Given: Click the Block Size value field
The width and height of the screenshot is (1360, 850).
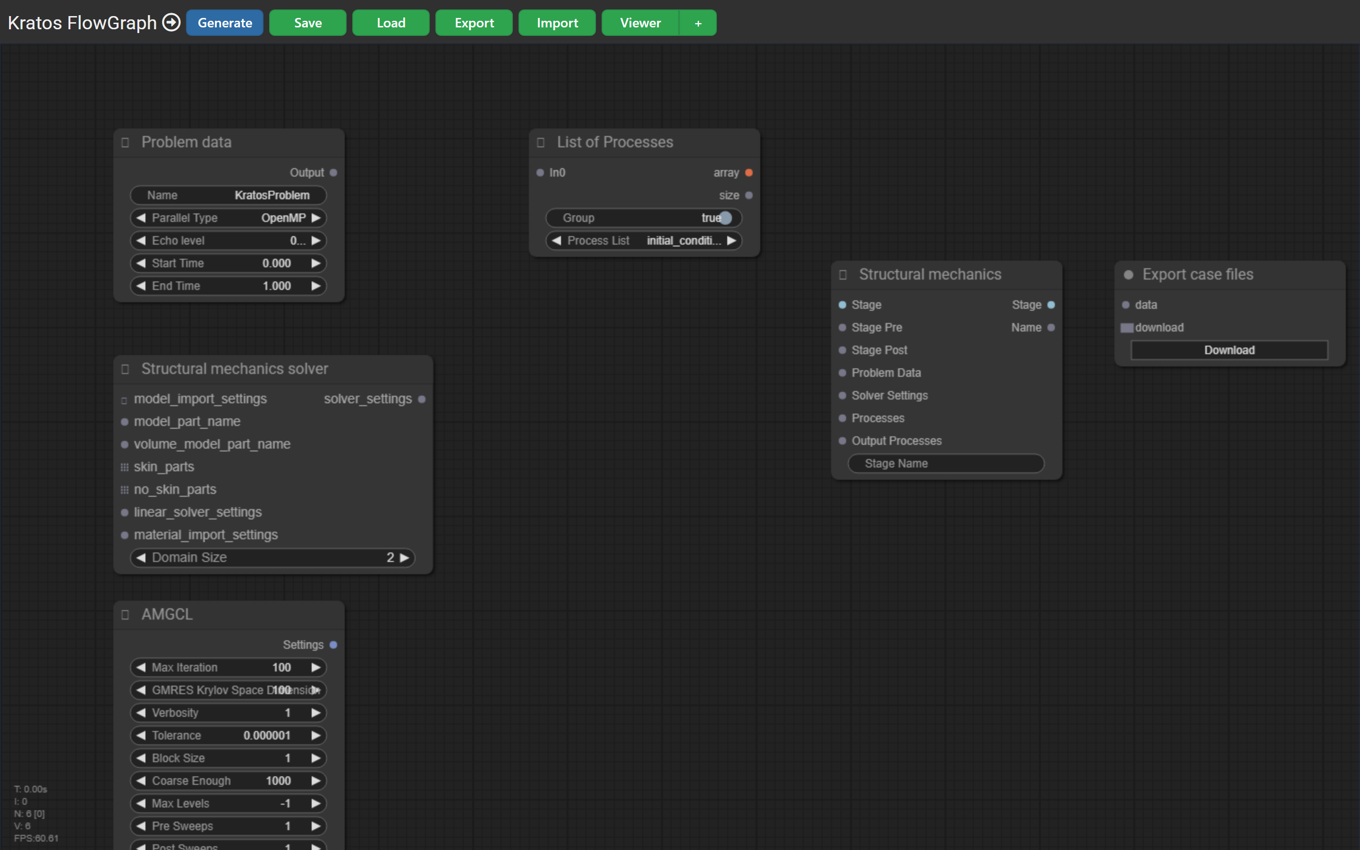Looking at the screenshot, I should tap(228, 758).
